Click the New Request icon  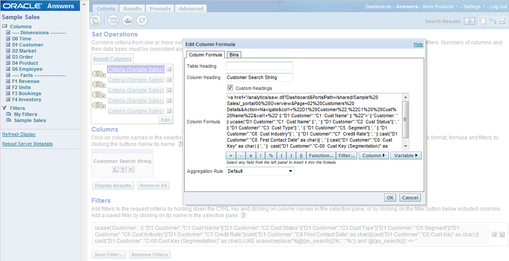[482, 21]
